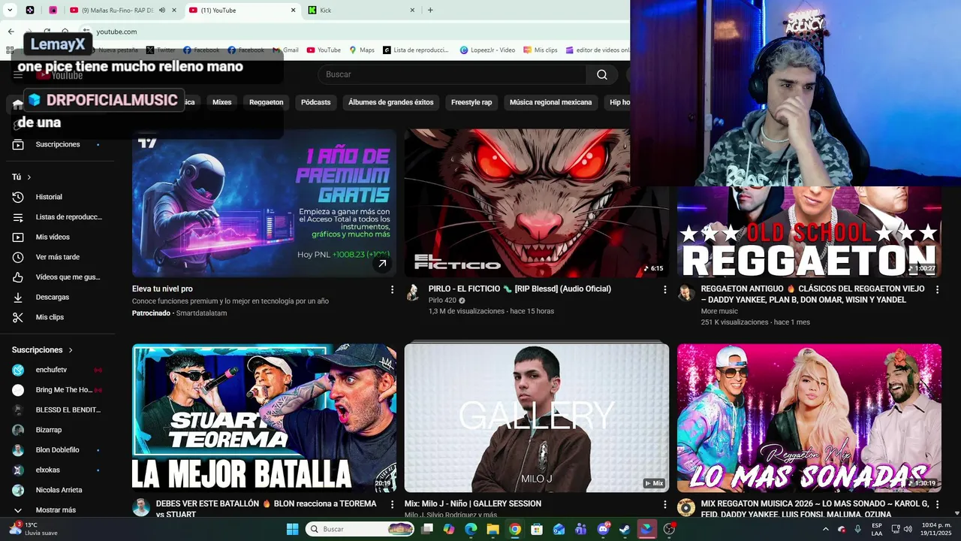Go back with browser back arrow
Viewport: 961px width, 541px height.
pos(11,32)
